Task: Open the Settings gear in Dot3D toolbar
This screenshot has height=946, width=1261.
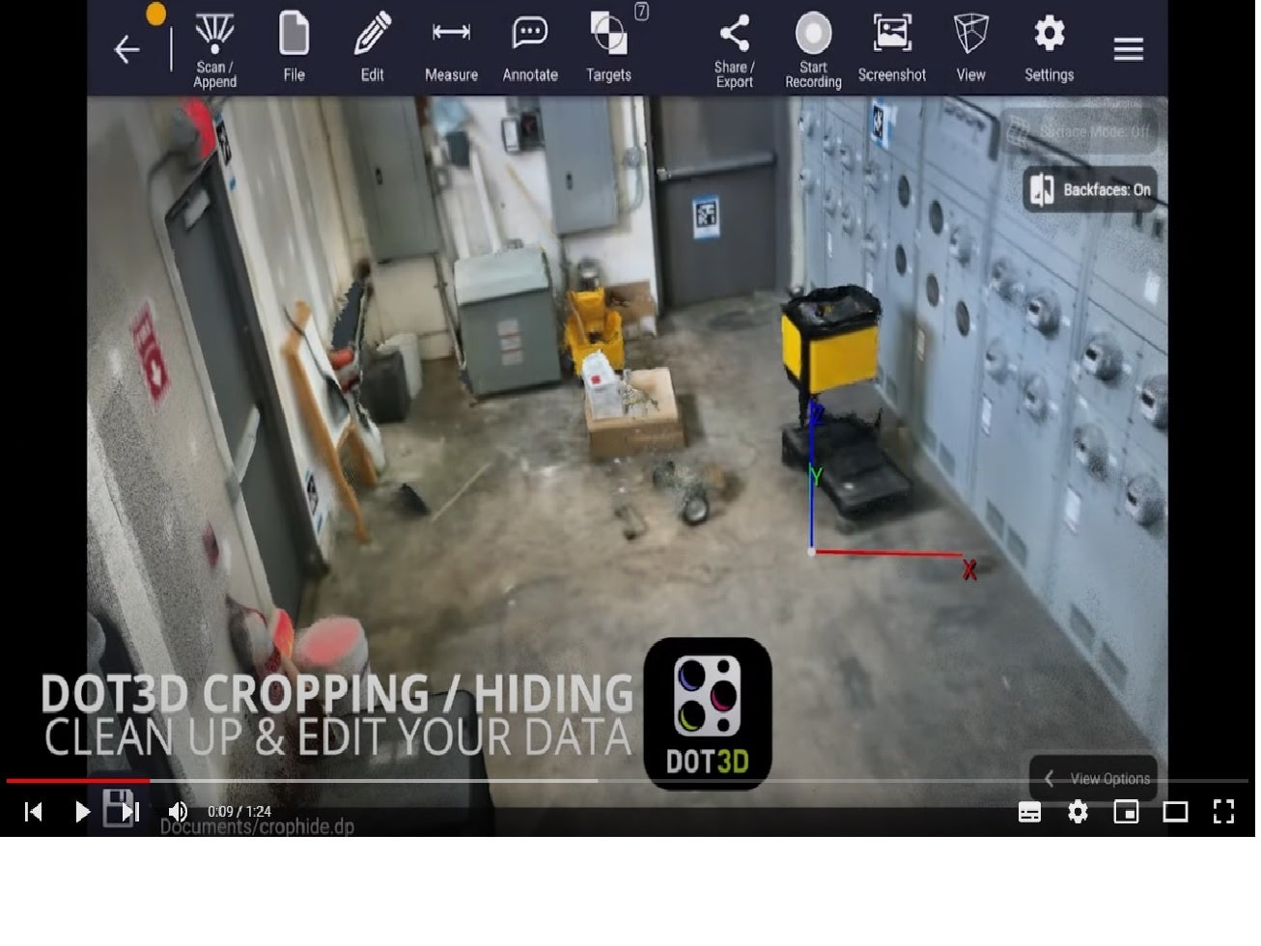Action: [x=1049, y=48]
